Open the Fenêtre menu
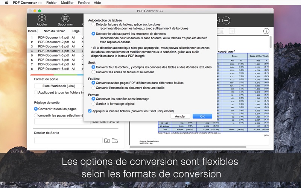Image resolution: width=301 pixels, height=188 pixels. 84,3
